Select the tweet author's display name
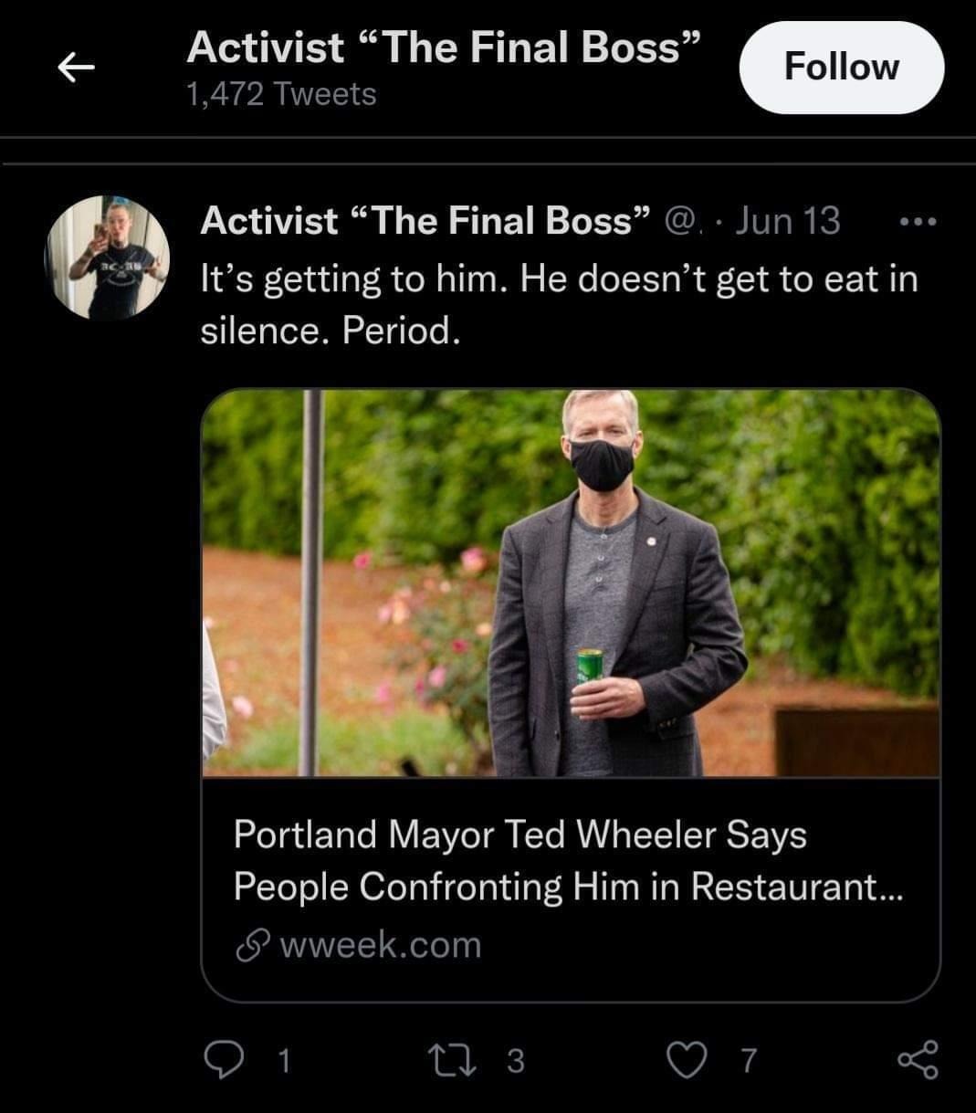The width and height of the screenshot is (976, 1113). coord(425,221)
